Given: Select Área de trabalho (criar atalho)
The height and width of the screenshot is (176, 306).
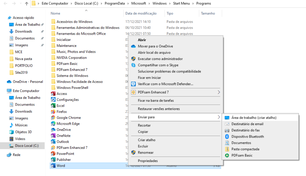Looking at the screenshot, I should point(261,118).
